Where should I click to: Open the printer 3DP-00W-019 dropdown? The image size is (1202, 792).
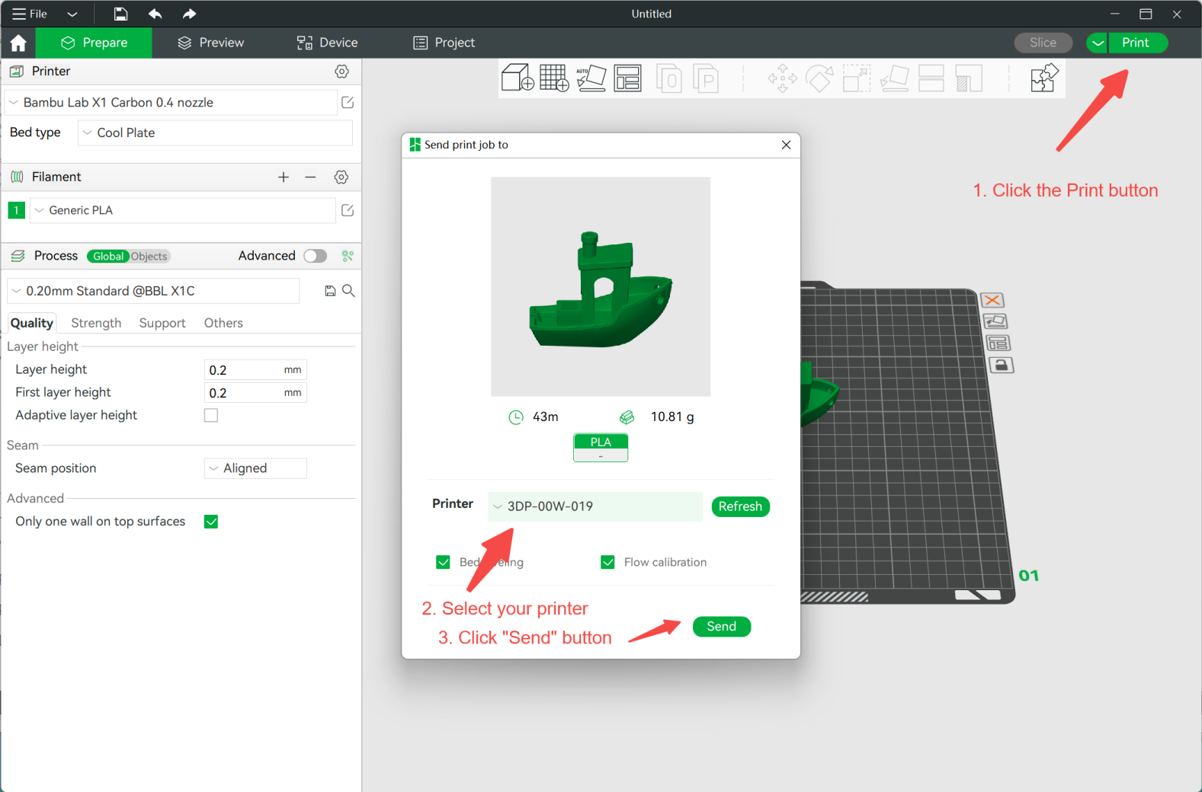point(595,506)
